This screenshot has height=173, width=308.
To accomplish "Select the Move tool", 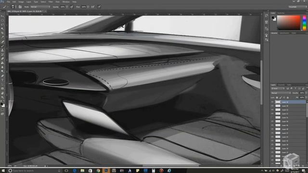I will (x=2, y=16).
